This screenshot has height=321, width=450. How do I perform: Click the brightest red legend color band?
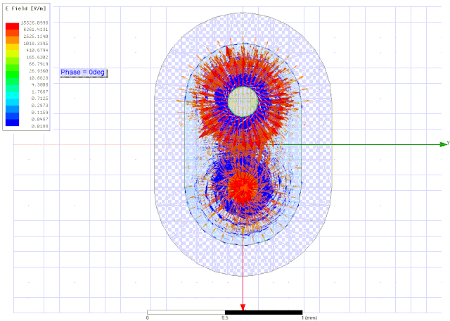[x=13, y=27]
